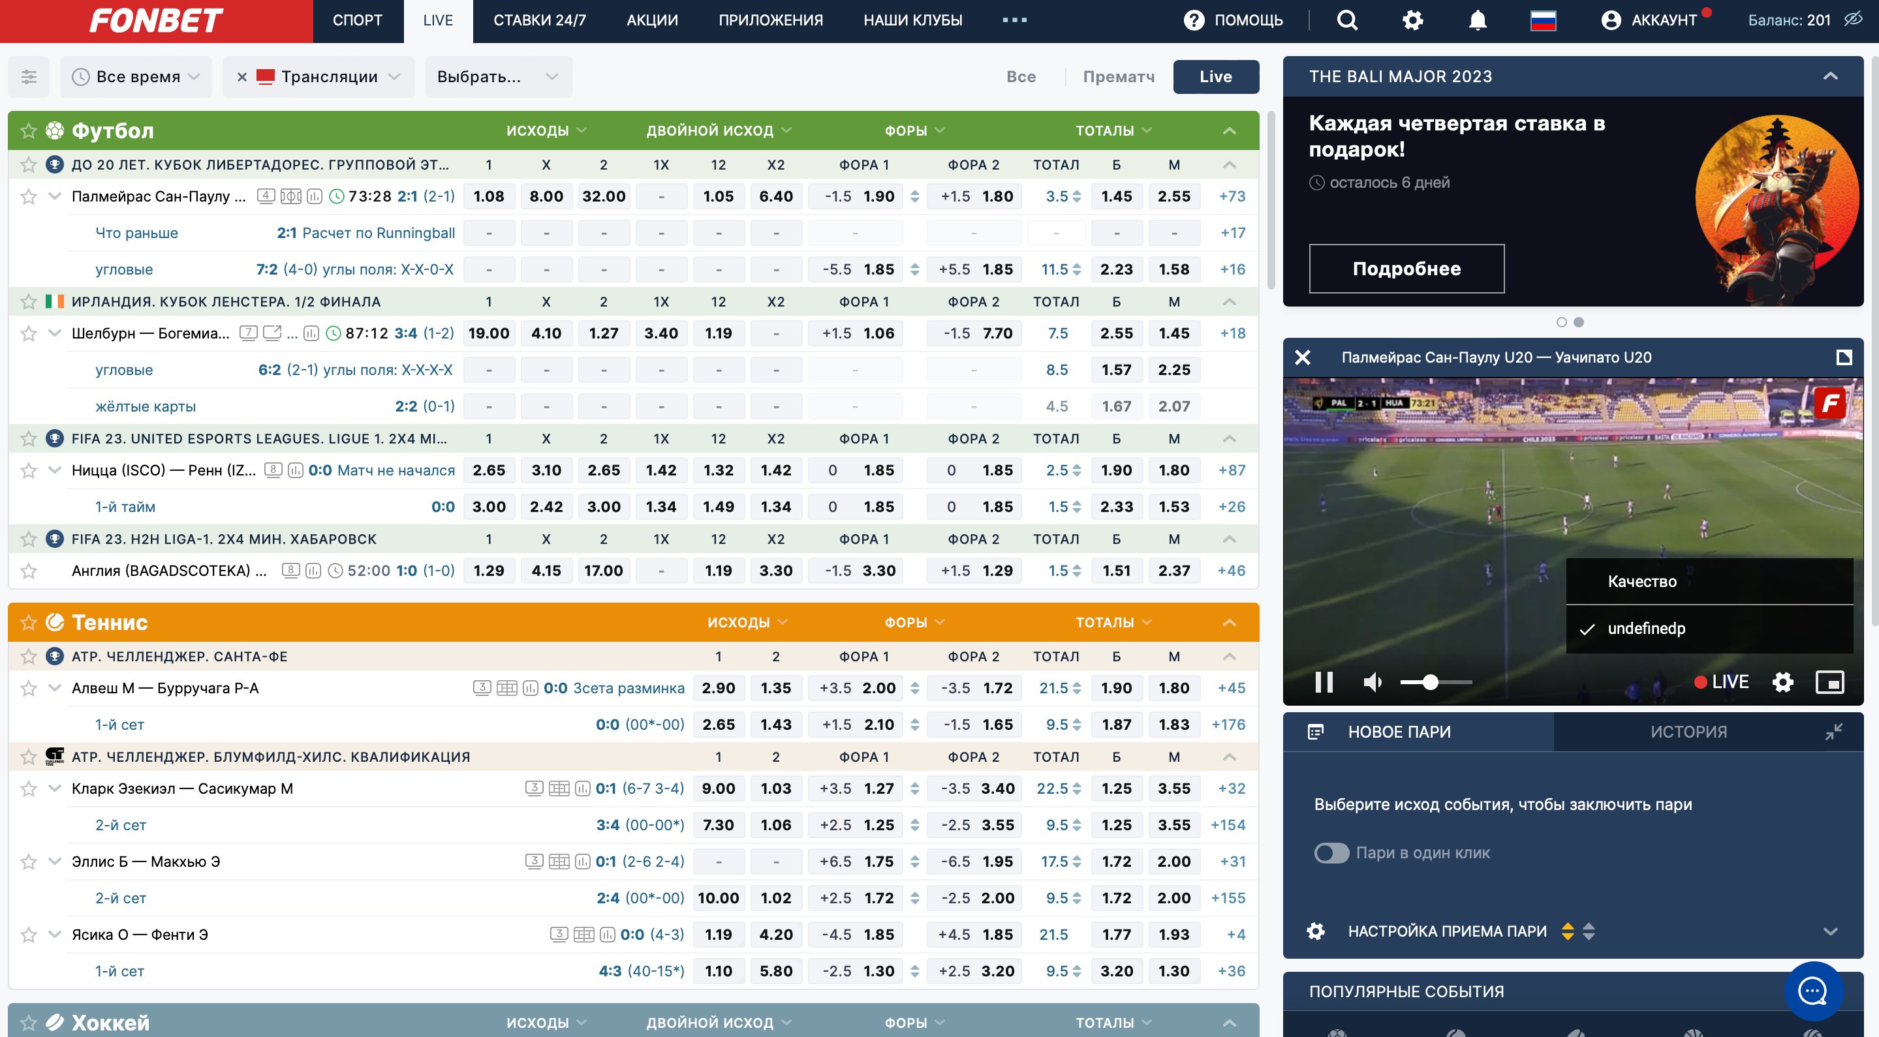The image size is (1879, 1037).
Task: Open live chat support bubble
Action: (1812, 991)
